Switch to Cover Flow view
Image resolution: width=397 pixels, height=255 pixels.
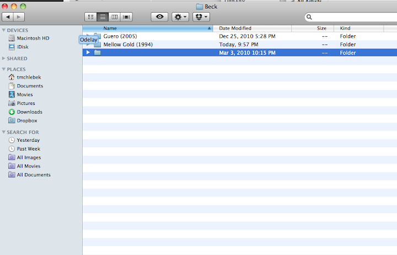tap(126, 17)
